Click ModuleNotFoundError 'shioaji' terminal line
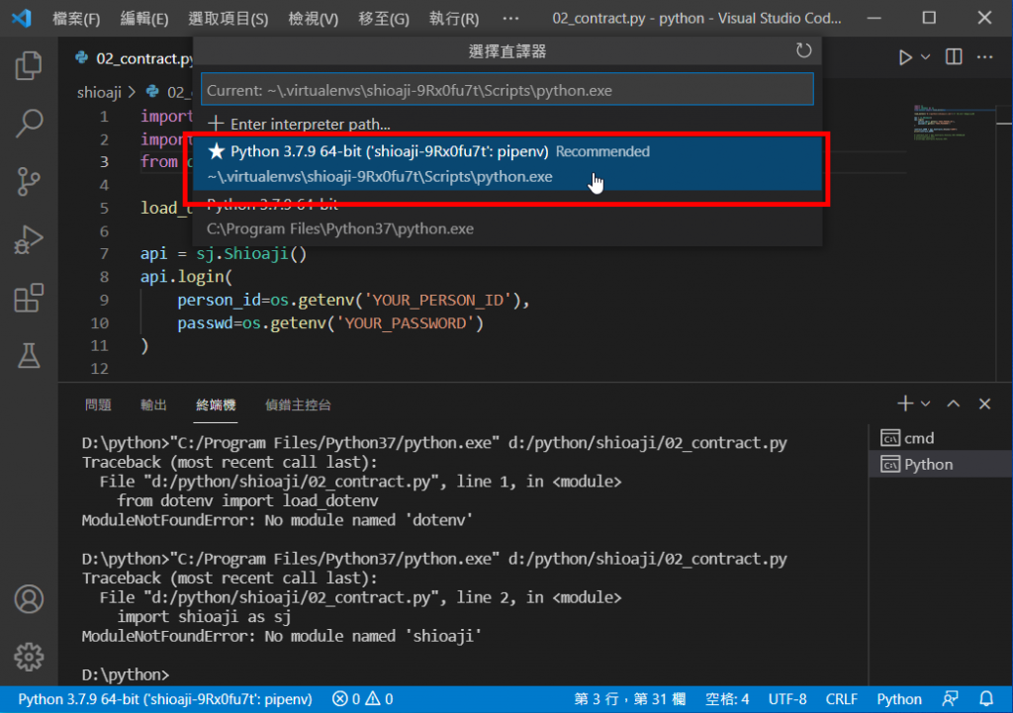1013x713 pixels. coord(282,636)
